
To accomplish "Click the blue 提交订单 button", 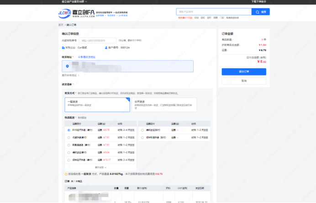I will tap(243, 72).
